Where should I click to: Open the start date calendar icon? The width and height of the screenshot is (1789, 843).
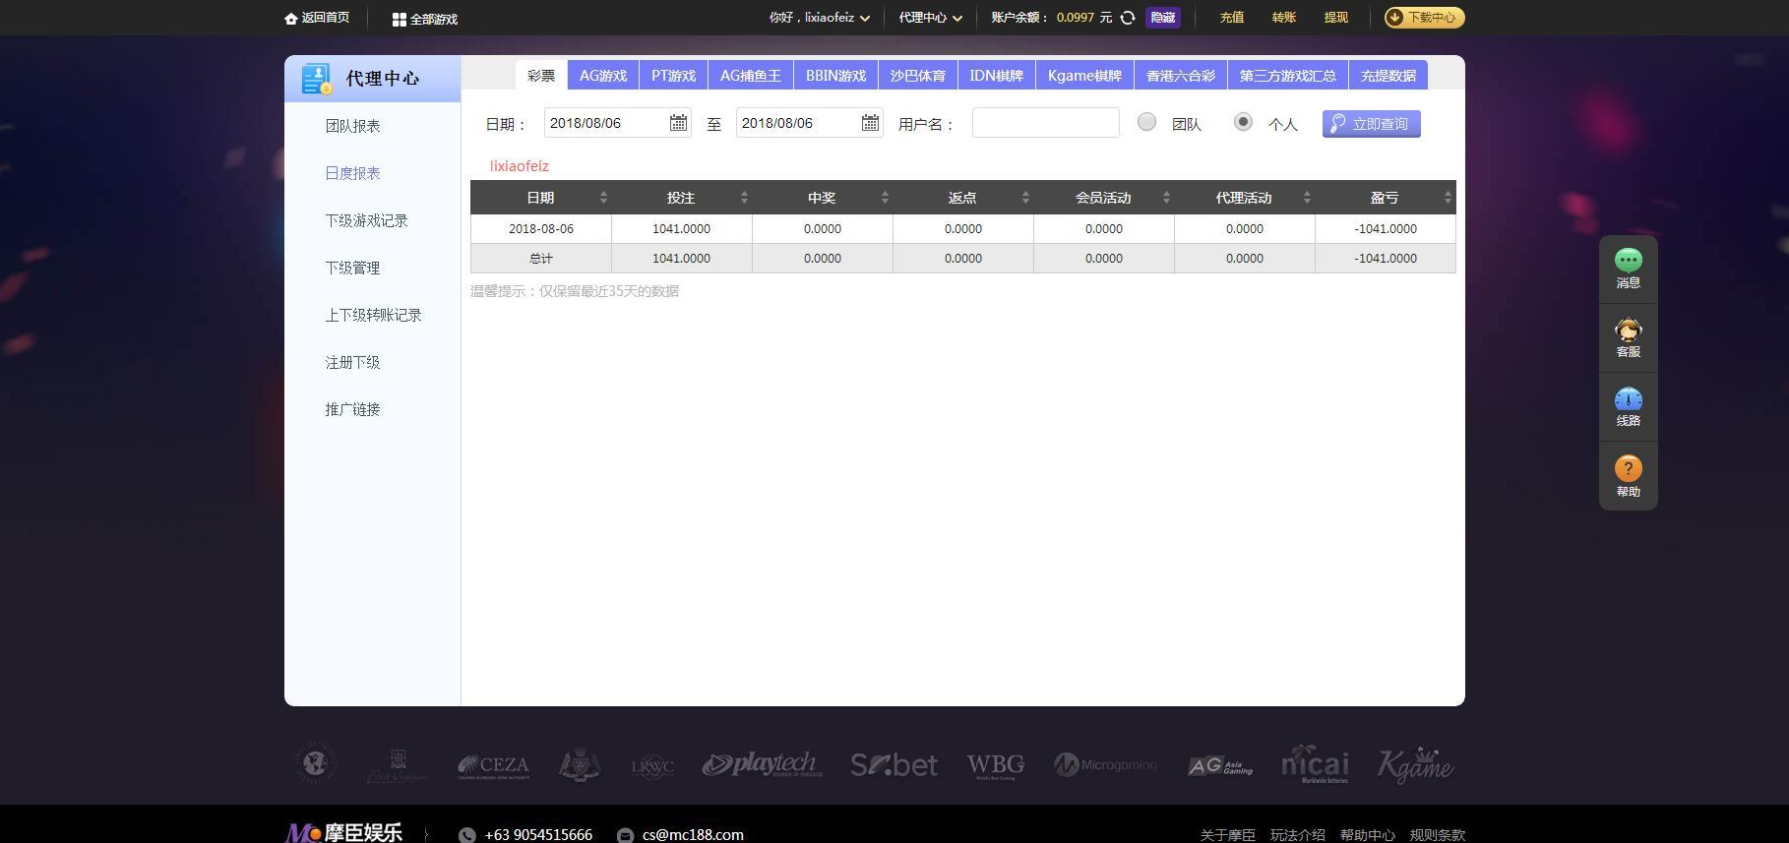[678, 123]
